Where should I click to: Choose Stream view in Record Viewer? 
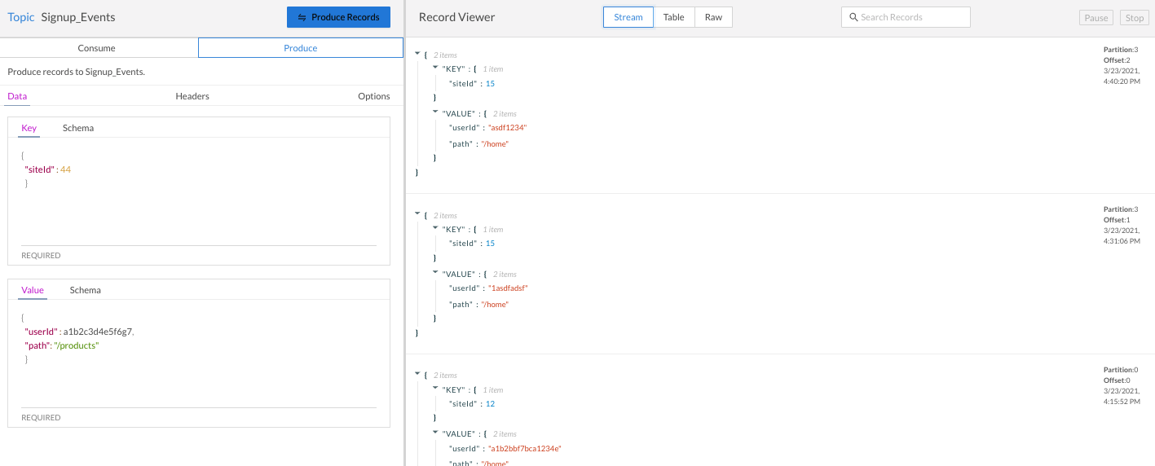(x=628, y=17)
